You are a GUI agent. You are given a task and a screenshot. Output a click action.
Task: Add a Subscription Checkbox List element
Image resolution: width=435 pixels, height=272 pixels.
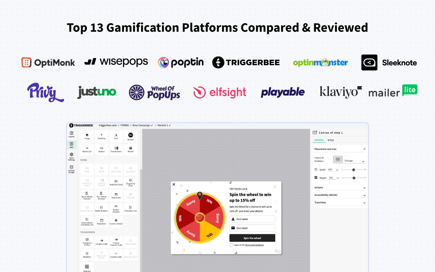pos(87,222)
